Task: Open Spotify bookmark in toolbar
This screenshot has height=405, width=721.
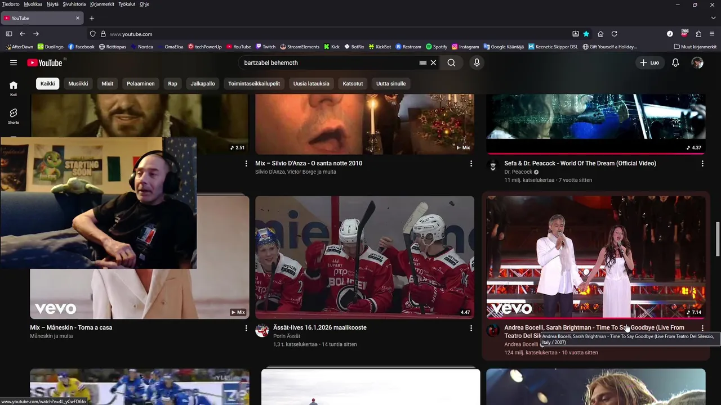Action: tap(437, 47)
